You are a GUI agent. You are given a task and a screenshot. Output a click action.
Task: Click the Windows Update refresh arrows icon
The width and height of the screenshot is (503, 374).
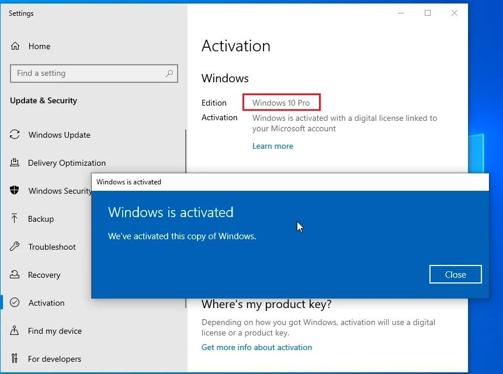tap(15, 135)
